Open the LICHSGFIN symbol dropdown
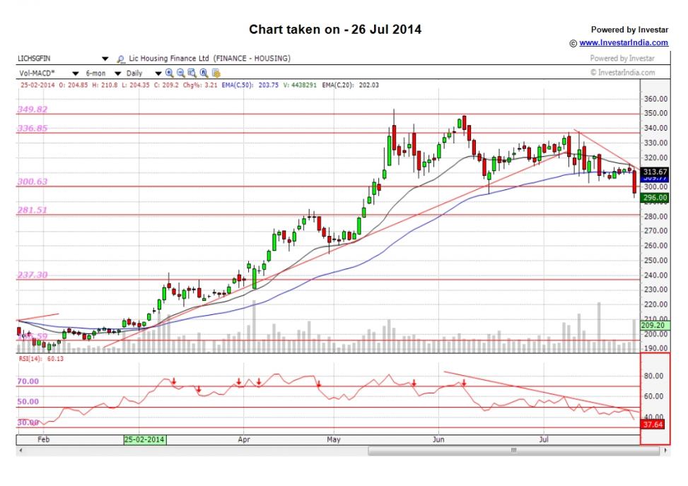Viewport: 688px width, 486px height. [105, 59]
